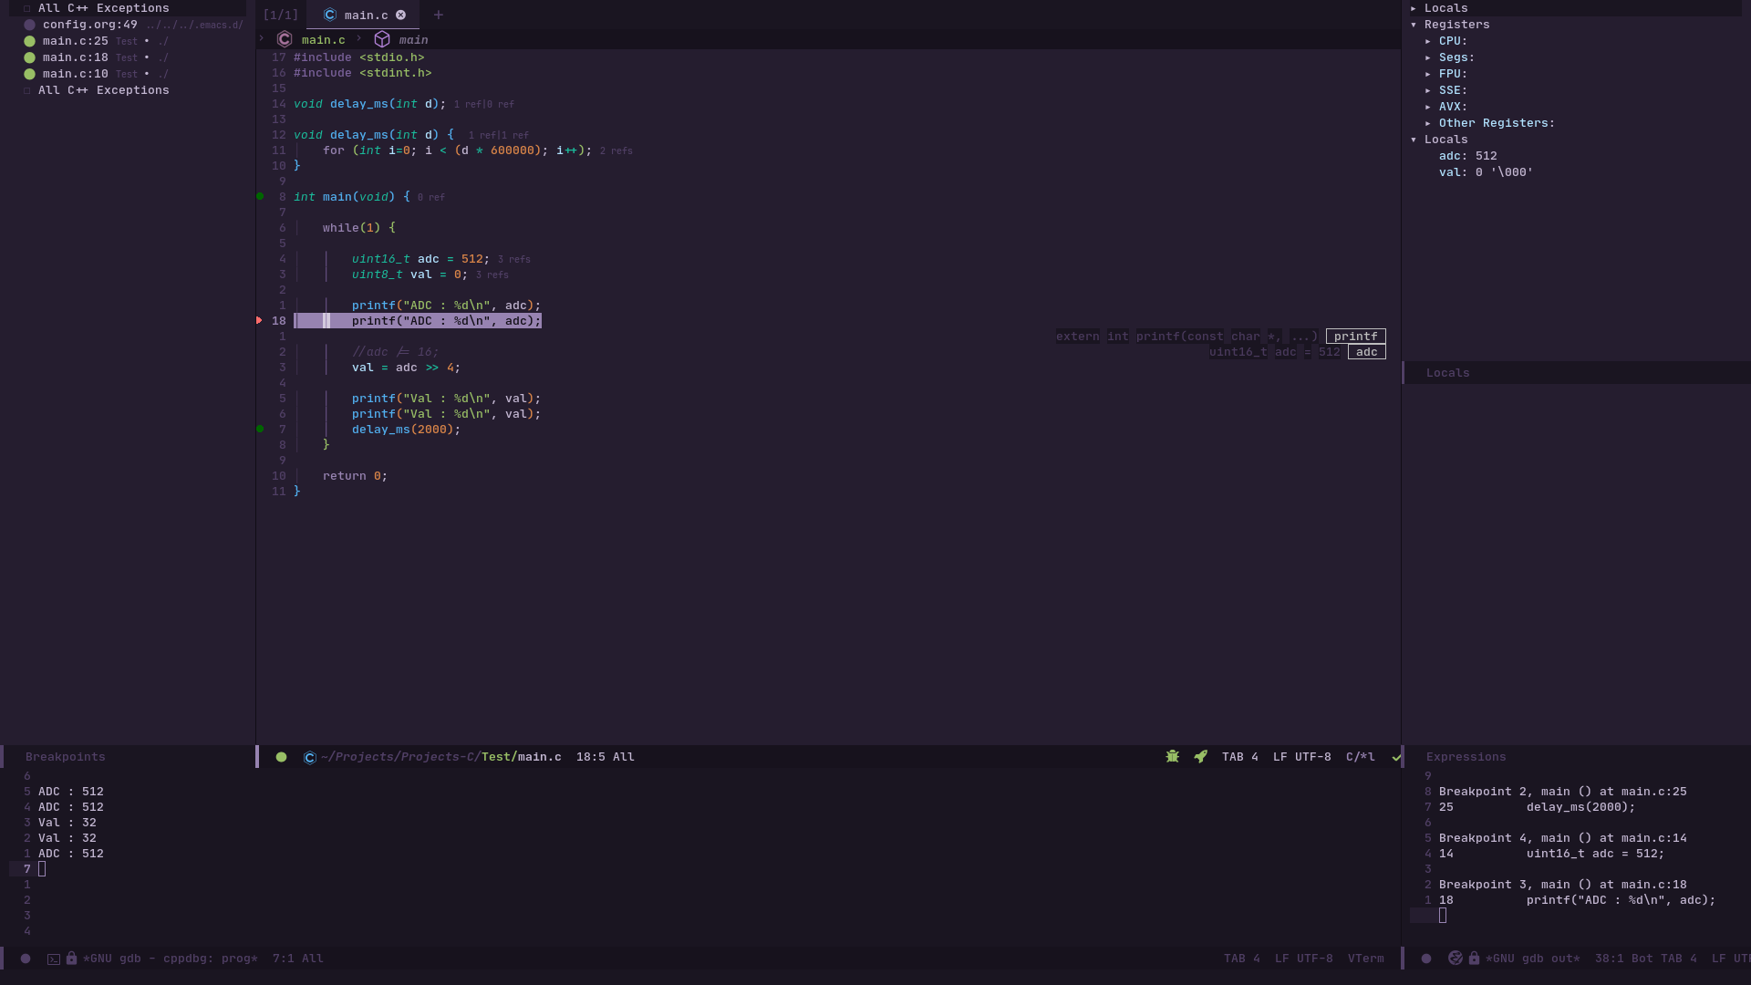Click the face icon in gdb out modeline
The height and width of the screenshot is (985, 1751).
tap(1456, 958)
